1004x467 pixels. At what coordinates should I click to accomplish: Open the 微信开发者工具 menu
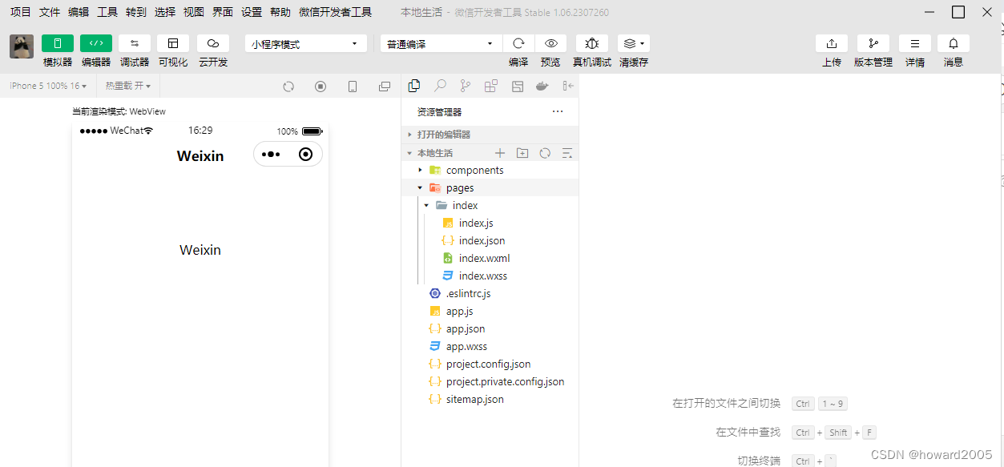(335, 12)
